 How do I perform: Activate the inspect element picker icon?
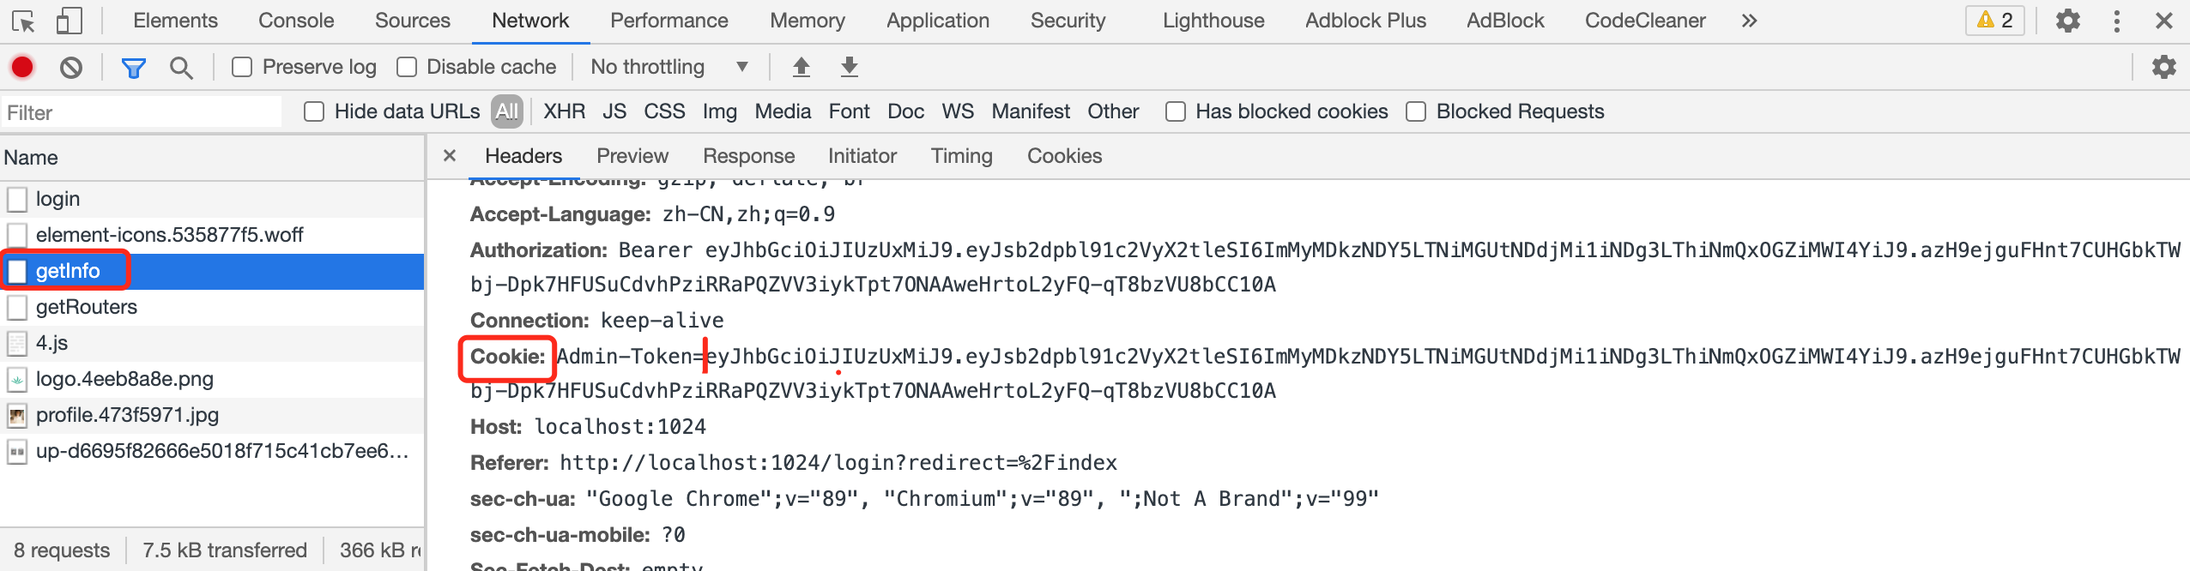24,21
